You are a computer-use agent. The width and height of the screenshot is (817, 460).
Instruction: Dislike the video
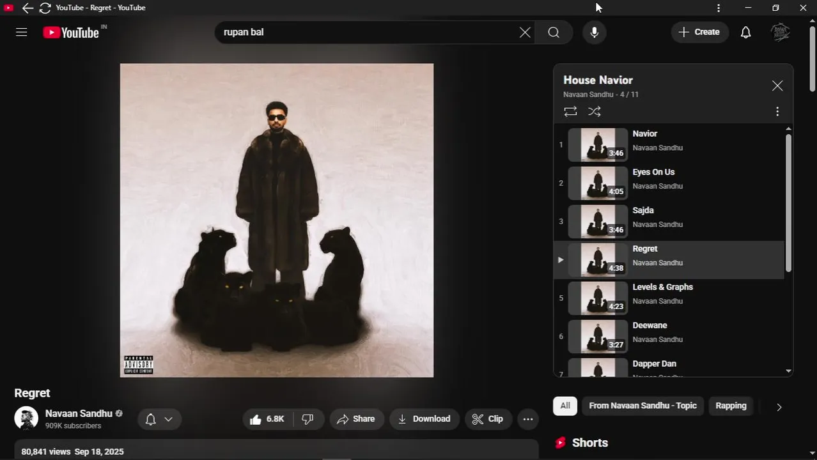pos(307,419)
